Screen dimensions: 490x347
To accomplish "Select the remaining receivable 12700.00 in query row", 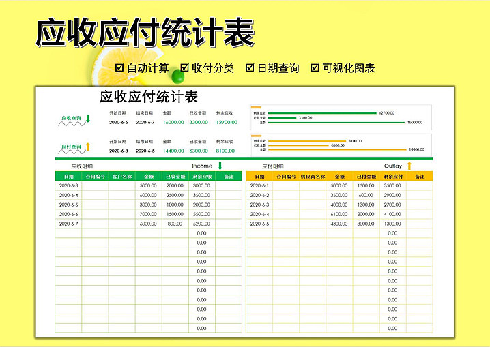I will 227,122.
